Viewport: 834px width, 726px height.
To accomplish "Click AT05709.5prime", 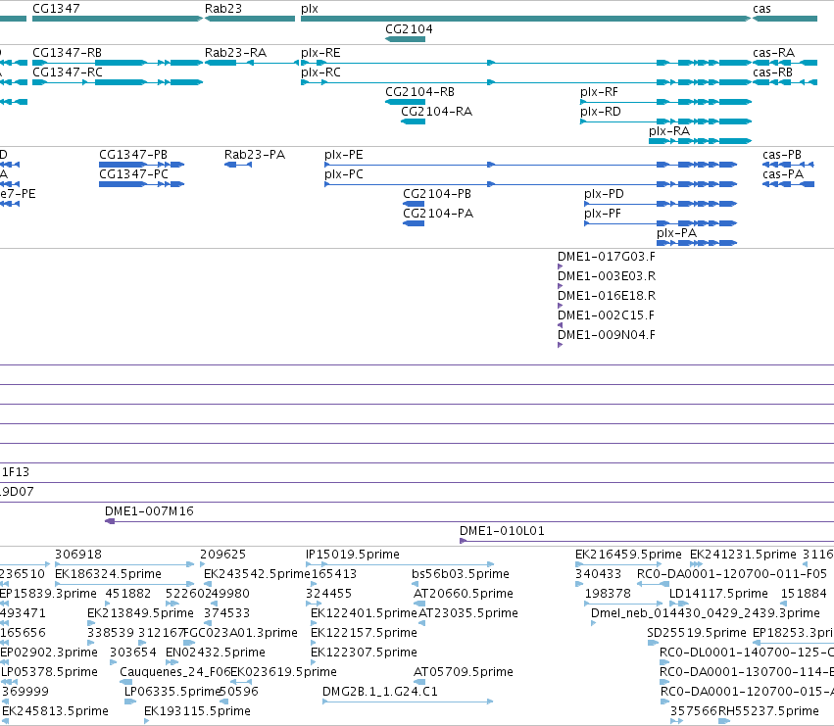I will point(419,682).
